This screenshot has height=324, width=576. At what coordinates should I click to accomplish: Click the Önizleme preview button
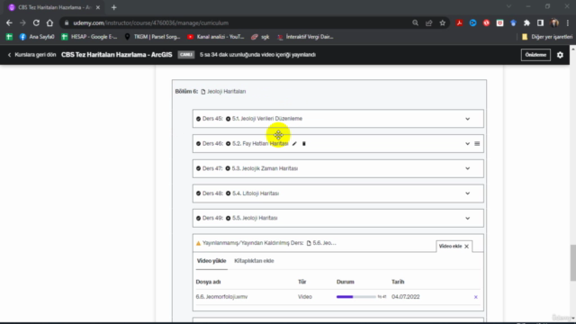tap(535, 55)
